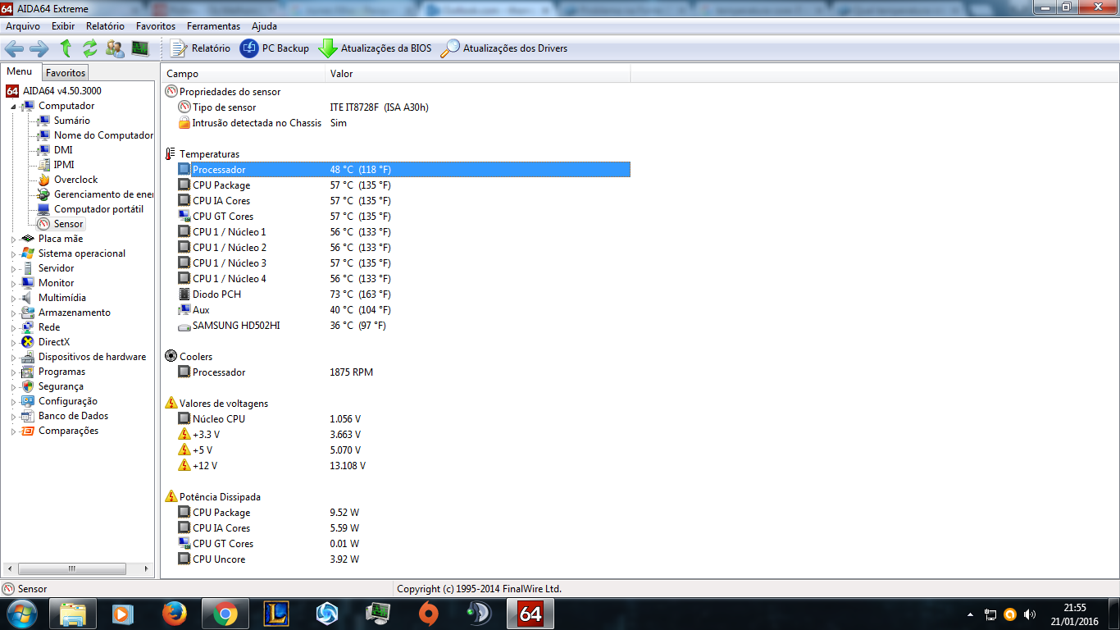Open the Arquivo menu
Screen dimensions: 1120x630
pyautogui.click(x=23, y=26)
